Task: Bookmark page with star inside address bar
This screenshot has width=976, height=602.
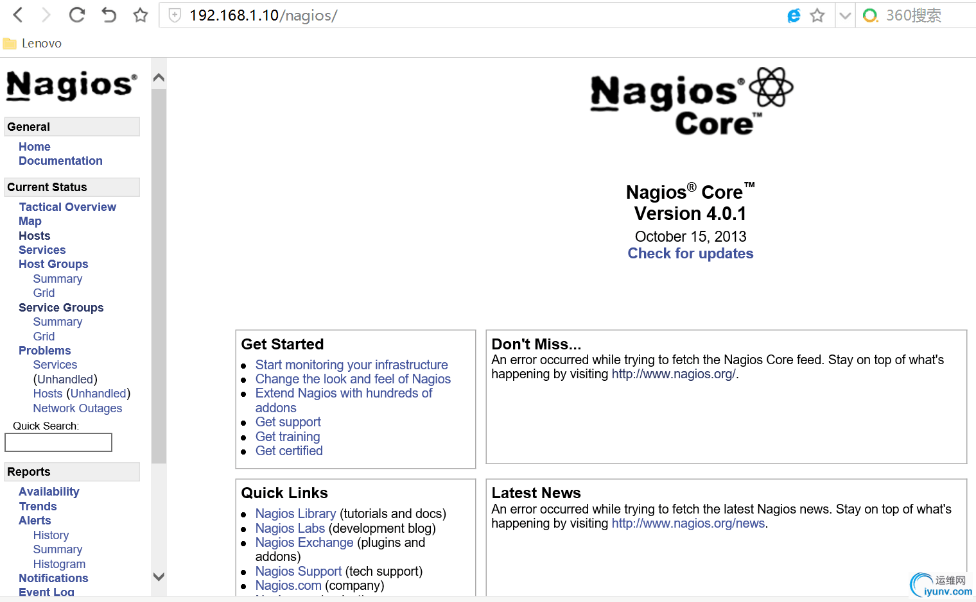Action: (817, 15)
